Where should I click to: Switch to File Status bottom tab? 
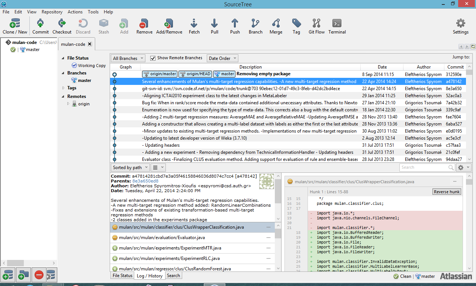pos(122,276)
